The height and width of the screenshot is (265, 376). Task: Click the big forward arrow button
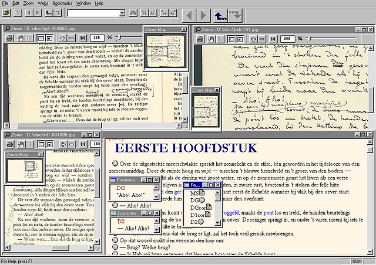point(204,16)
